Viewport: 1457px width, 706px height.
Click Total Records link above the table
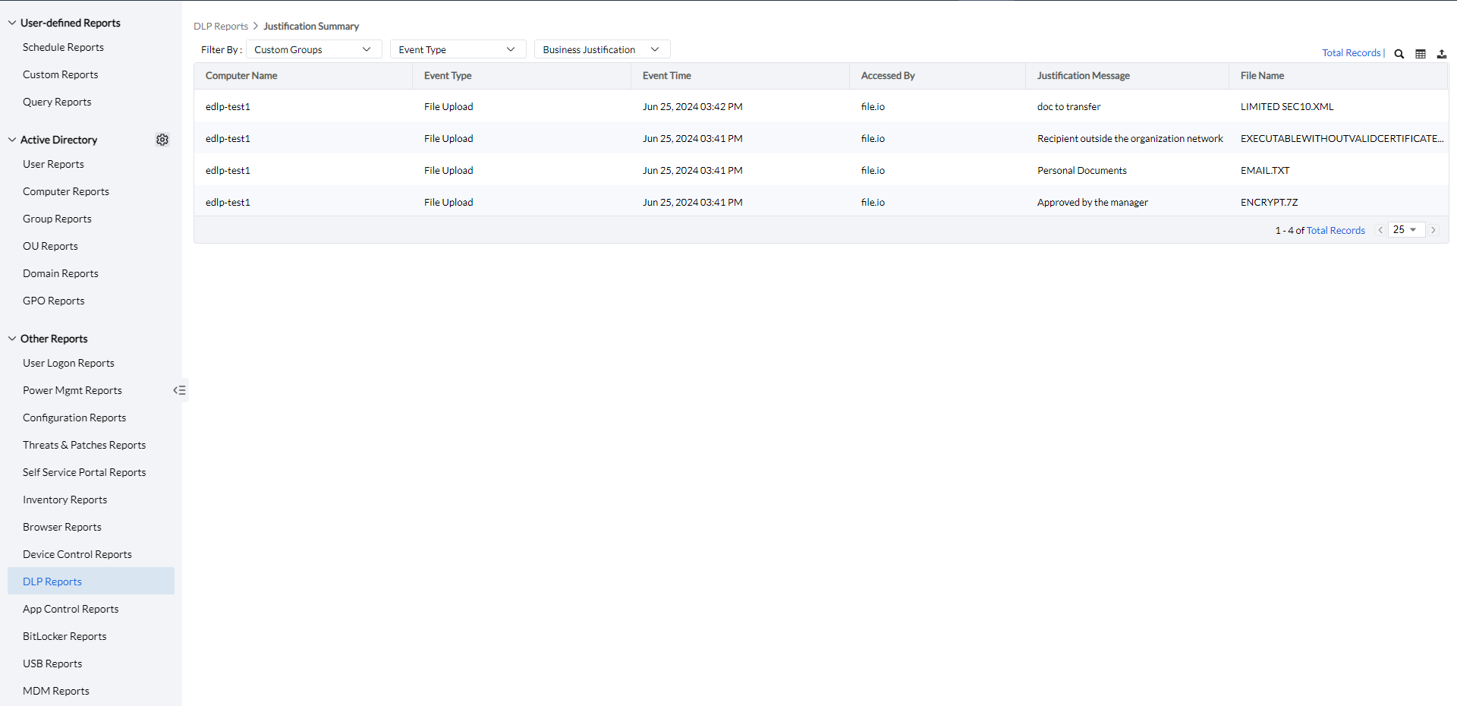pyautogui.click(x=1352, y=53)
